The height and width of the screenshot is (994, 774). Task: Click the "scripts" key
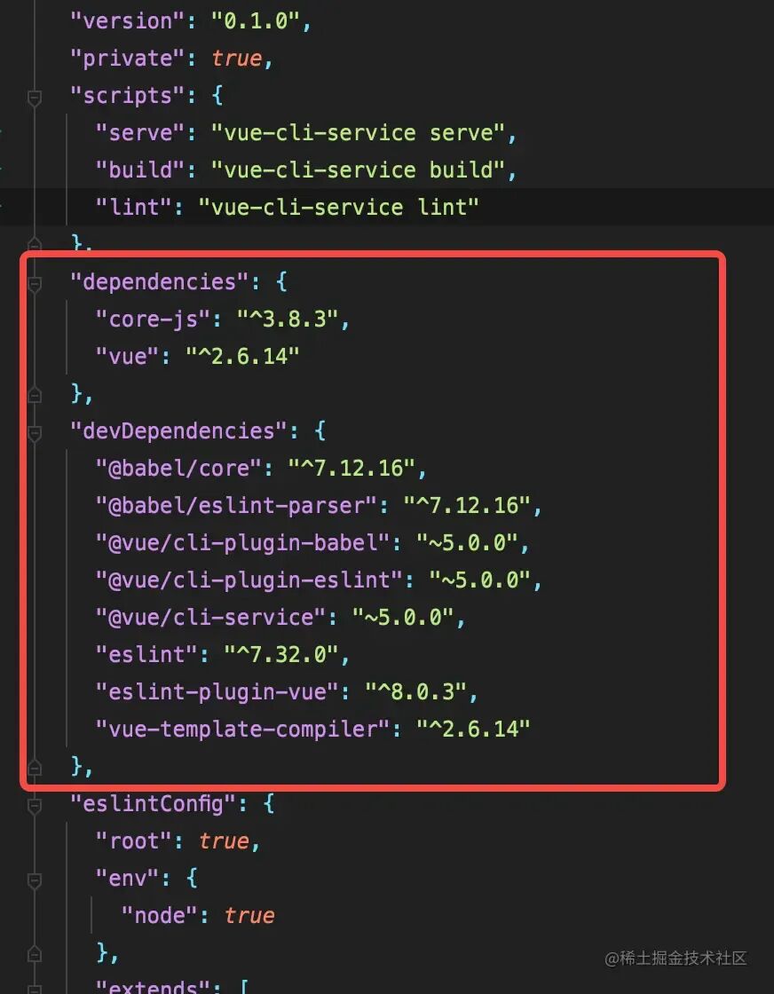click(x=128, y=96)
